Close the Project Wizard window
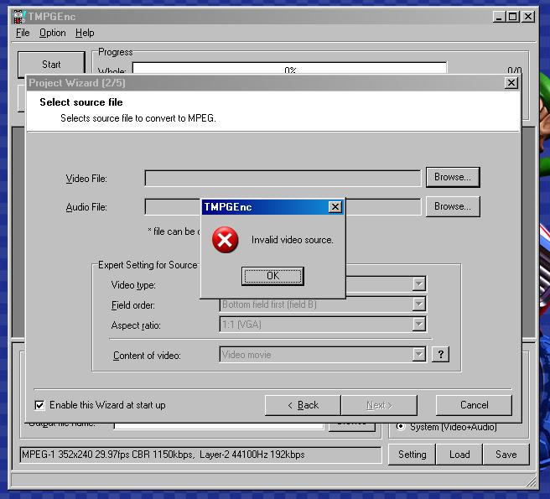The height and width of the screenshot is (499, 550). tap(511, 83)
